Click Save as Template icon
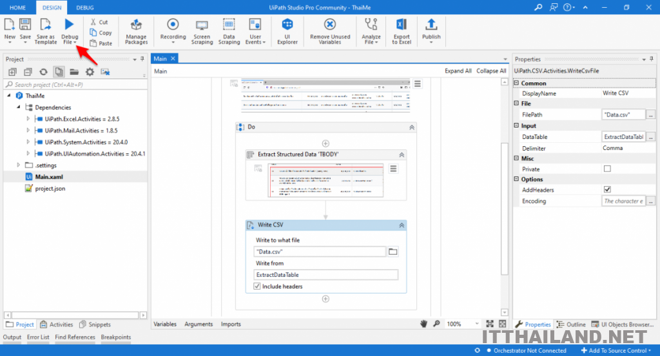Image resolution: width=660 pixels, height=356 pixels. tap(46, 24)
